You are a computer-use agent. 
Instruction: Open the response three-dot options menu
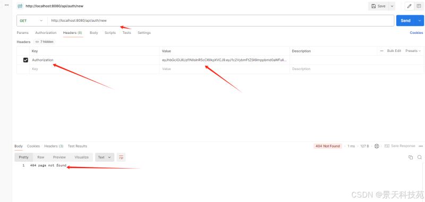421,146
